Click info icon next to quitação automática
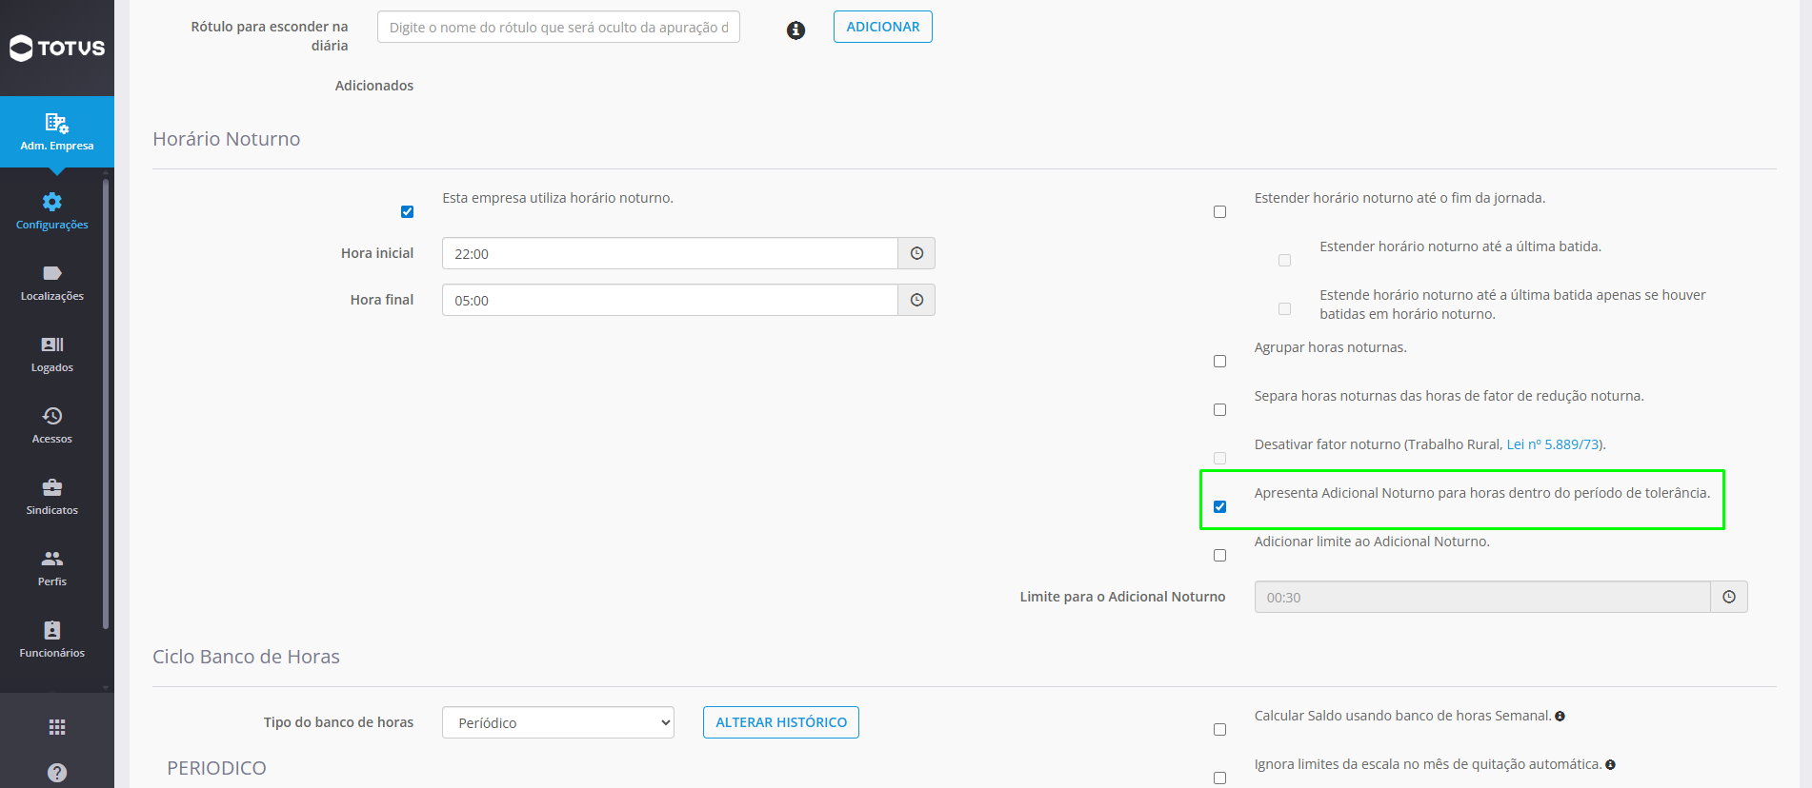This screenshot has height=788, width=1812. (1610, 765)
